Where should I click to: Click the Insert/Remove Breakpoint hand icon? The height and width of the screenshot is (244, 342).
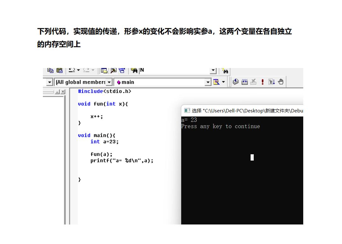pos(280,82)
